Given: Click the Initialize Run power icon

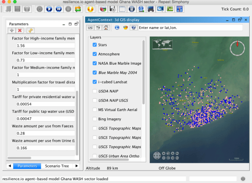Looking at the screenshot, I should (39, 9).
